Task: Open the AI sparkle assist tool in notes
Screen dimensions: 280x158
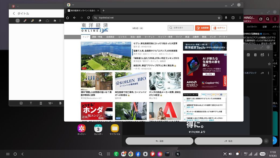Action: pos(55,21)
